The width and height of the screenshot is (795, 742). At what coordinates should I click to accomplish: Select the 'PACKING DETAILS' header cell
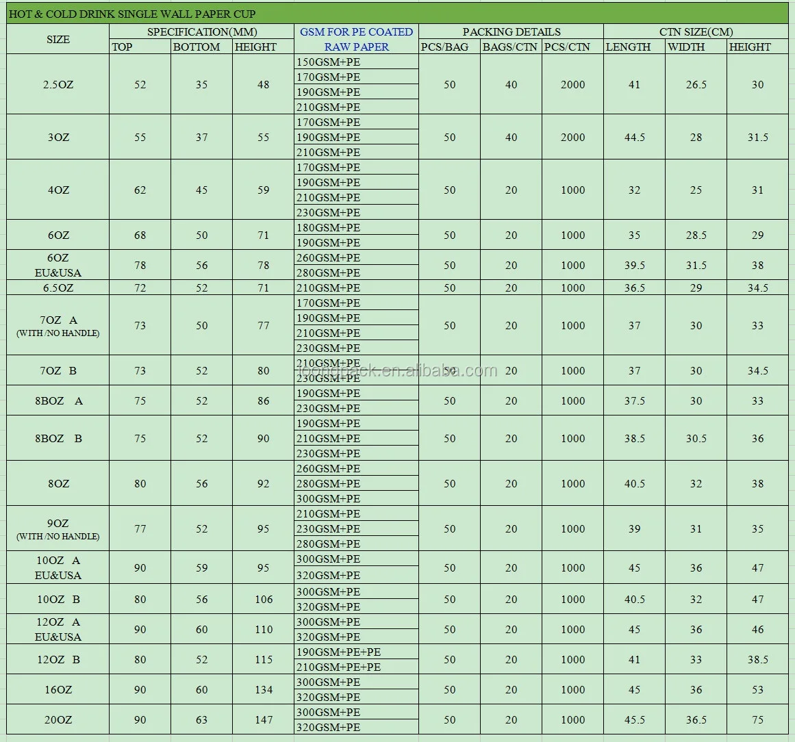point(511,31)
